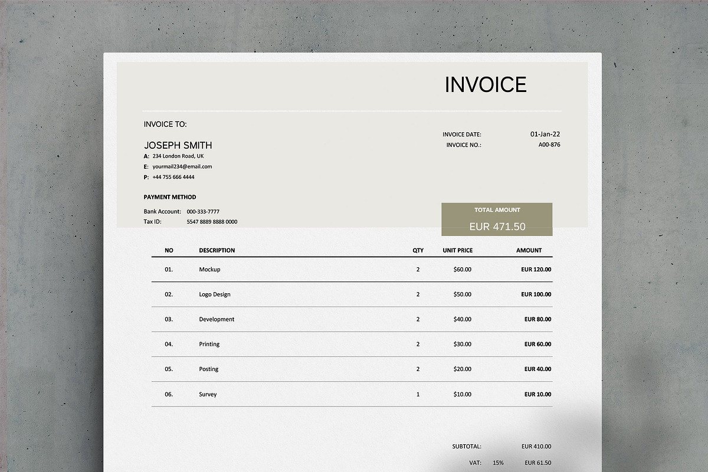Click the INVOICE title heading
The height and width of the screenshot is (472, 708).
pos(486,85)
